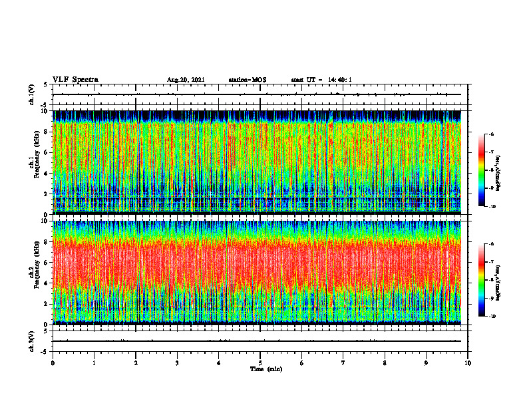Click time axis tick label "6"

(302, 363)
